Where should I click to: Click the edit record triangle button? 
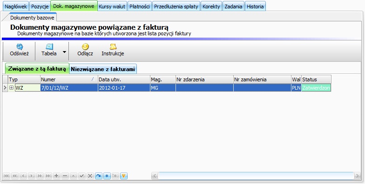(74, 176)
